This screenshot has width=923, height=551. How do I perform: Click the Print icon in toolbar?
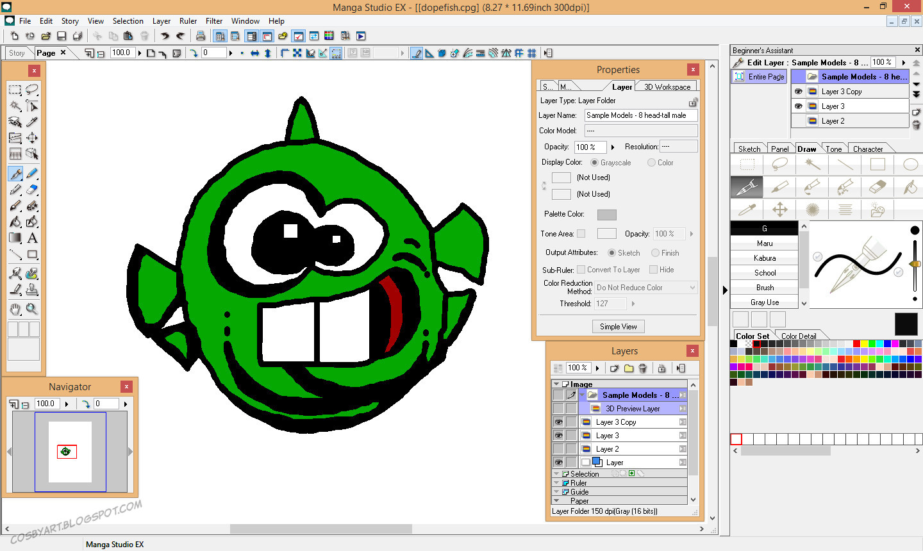click(201, 36)
